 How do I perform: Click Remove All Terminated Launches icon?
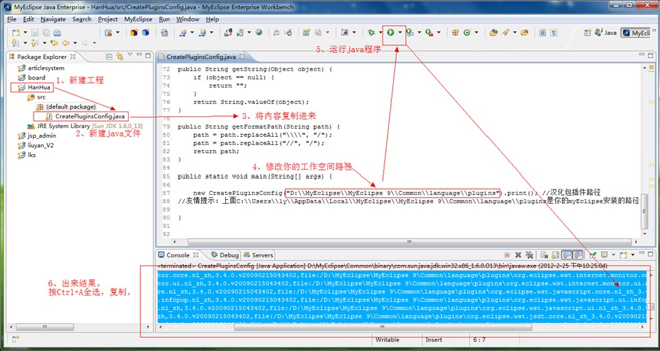(x=529, y=255)
